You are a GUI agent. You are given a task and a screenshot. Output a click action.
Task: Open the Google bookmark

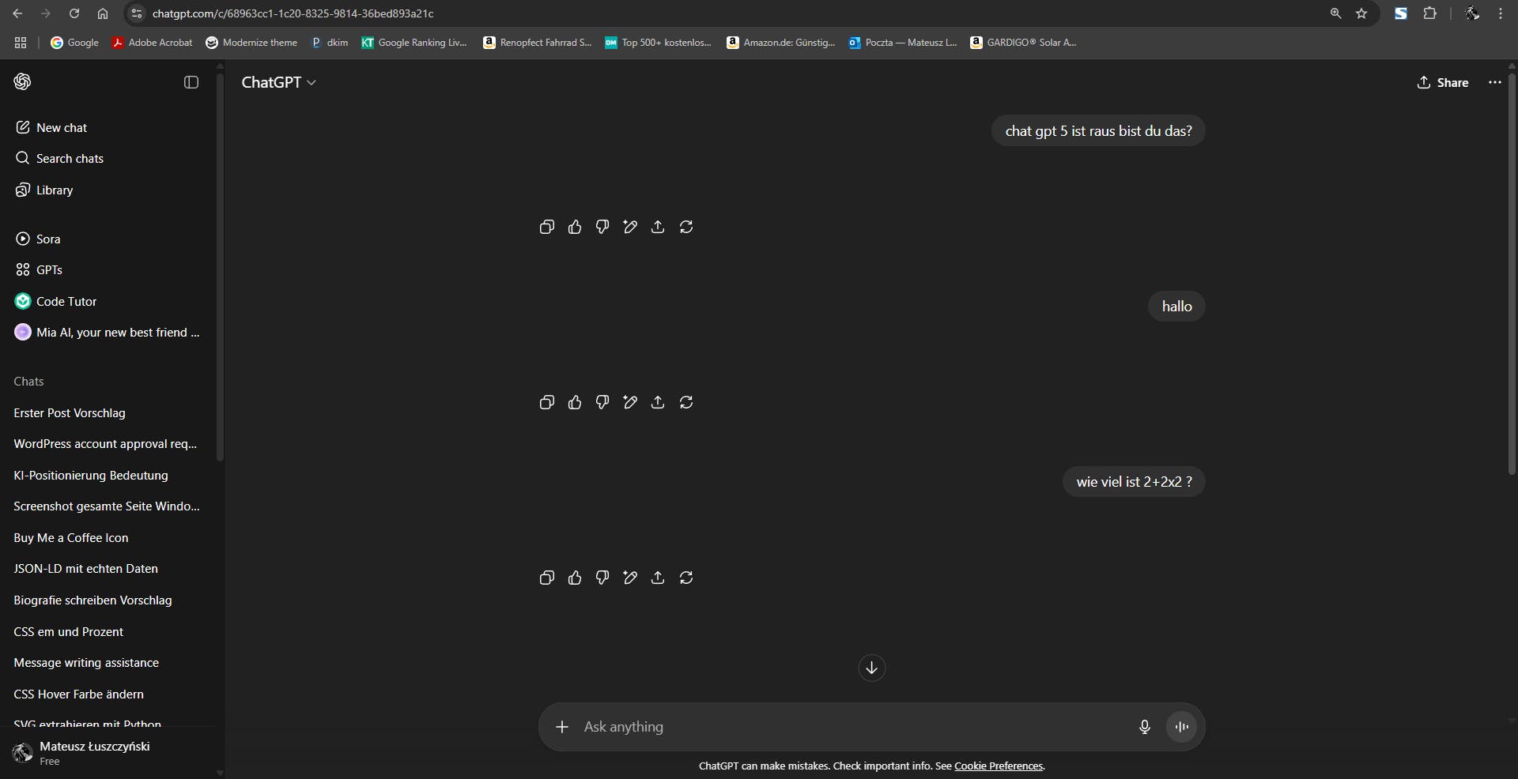75,43
